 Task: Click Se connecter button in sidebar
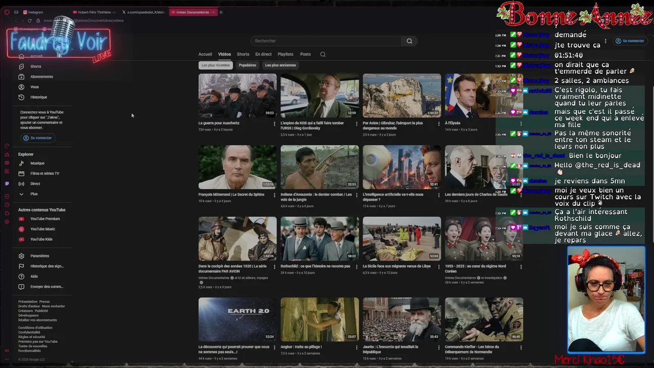click(x=37, y=138)
